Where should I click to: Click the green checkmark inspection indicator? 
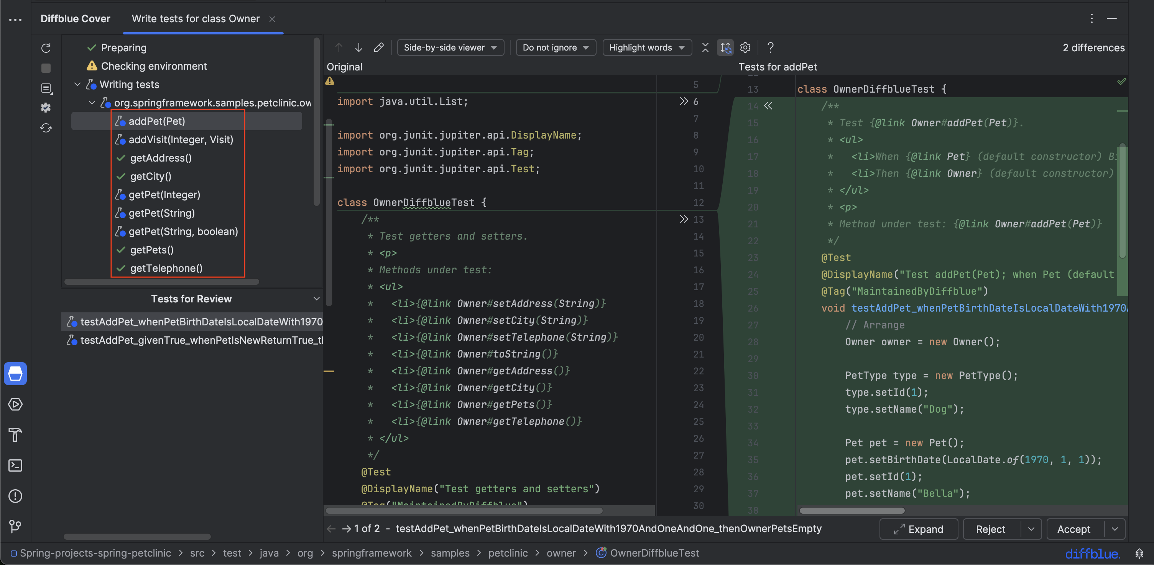(x=1121, y=82)
